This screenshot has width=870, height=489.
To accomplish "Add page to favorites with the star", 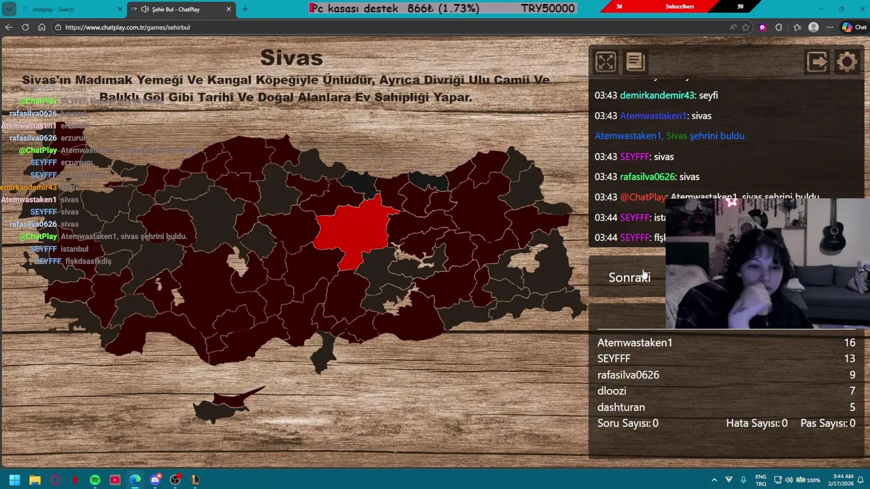I will click(746, 27).
